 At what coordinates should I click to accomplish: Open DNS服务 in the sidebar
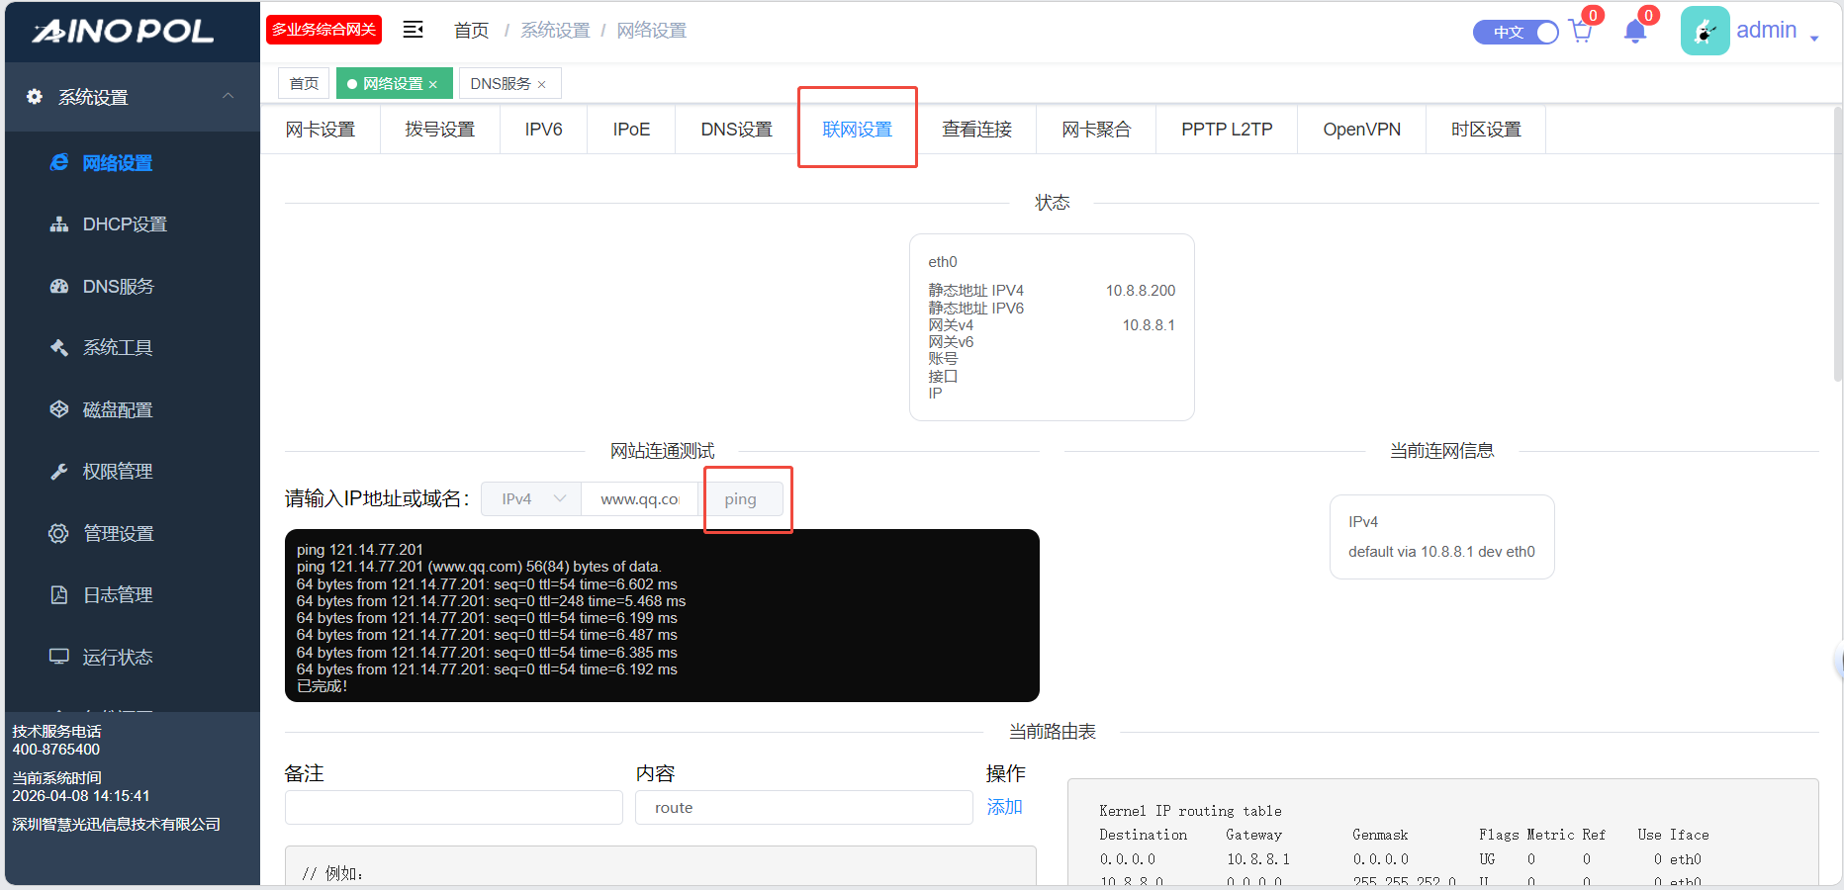118,287
